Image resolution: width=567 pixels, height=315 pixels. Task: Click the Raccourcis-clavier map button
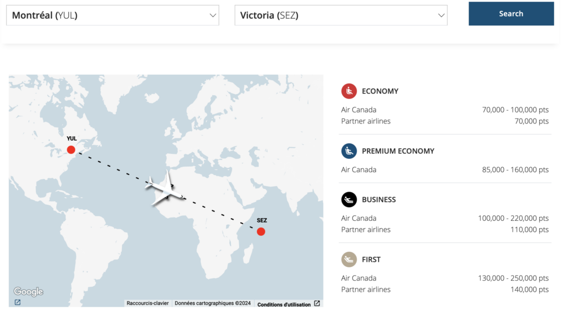148,303
